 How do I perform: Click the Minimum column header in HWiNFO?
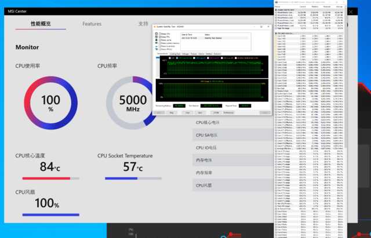[x=315, y=6]
